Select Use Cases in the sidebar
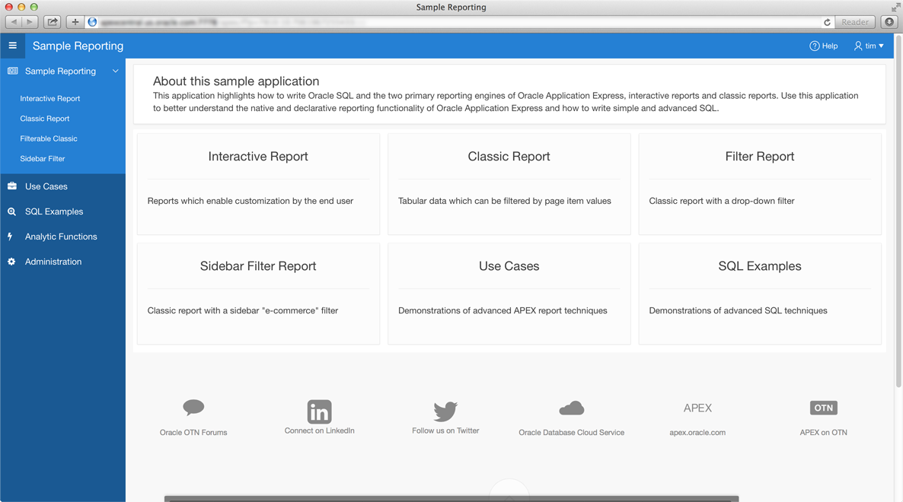 pyautogui.click(x=46, y=186)
